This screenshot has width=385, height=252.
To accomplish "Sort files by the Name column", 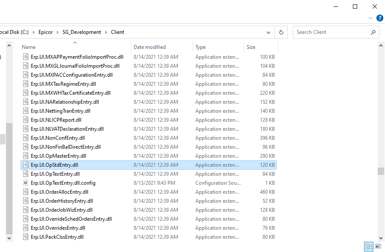I will click(x=29, y=47).
